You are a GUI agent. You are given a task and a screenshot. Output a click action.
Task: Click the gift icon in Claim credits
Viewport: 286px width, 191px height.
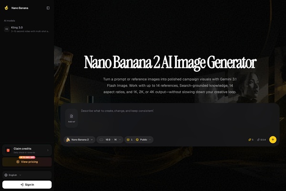click(8, 150)
